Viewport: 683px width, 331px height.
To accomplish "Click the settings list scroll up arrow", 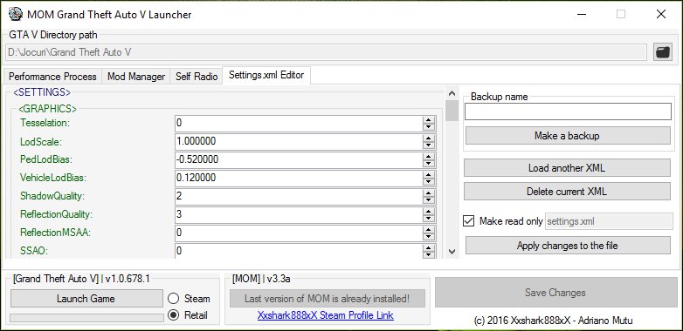I will coord(452,93).
